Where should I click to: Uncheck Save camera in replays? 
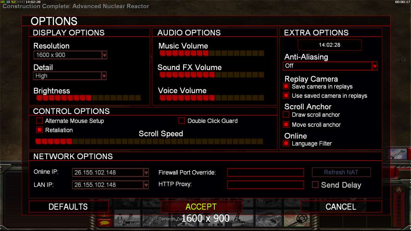[x=286, y=86]
